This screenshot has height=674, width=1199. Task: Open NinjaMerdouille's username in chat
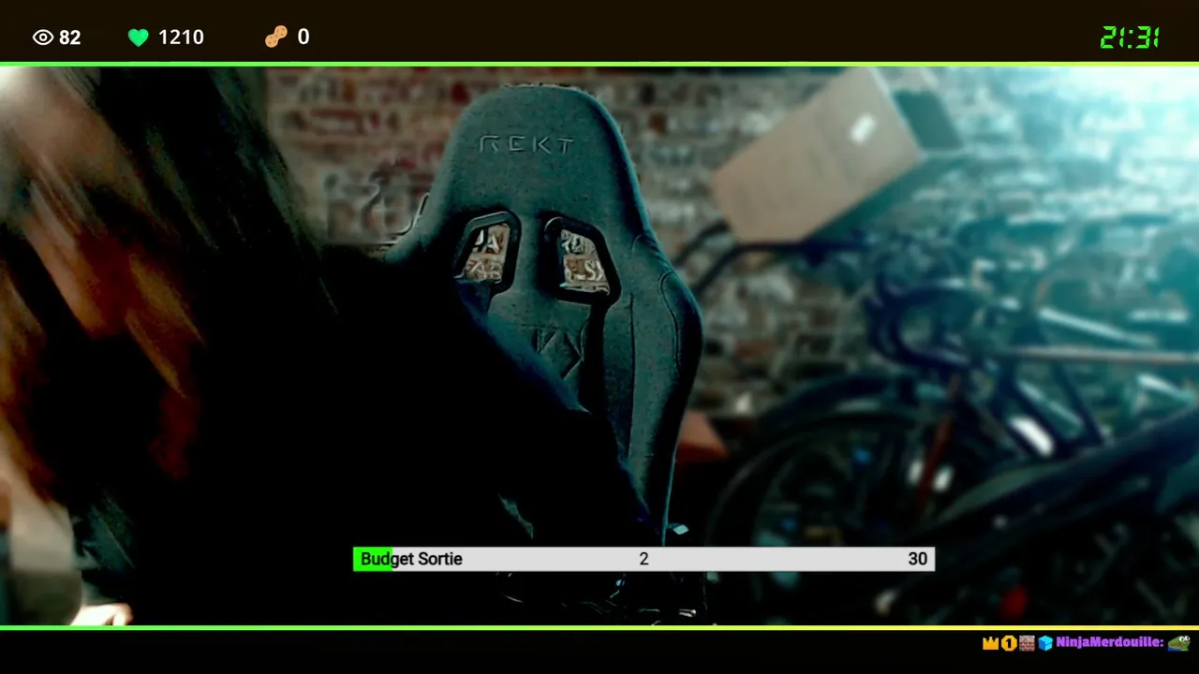tap(1110, 643)
